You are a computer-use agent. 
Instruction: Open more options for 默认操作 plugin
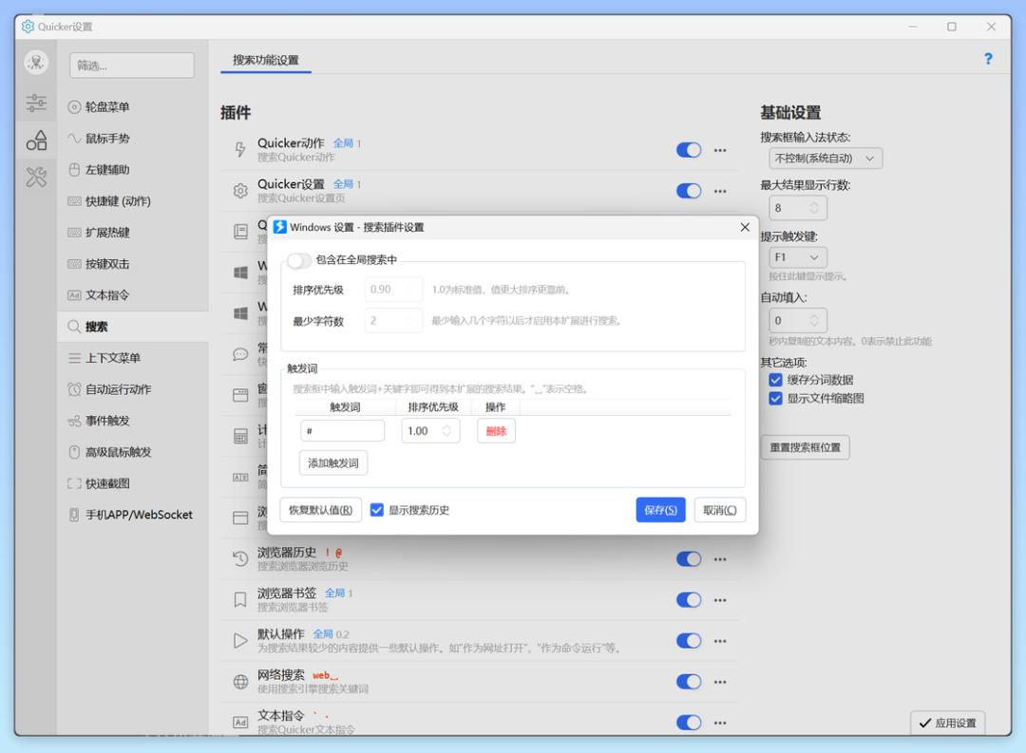tap(720, 641)
